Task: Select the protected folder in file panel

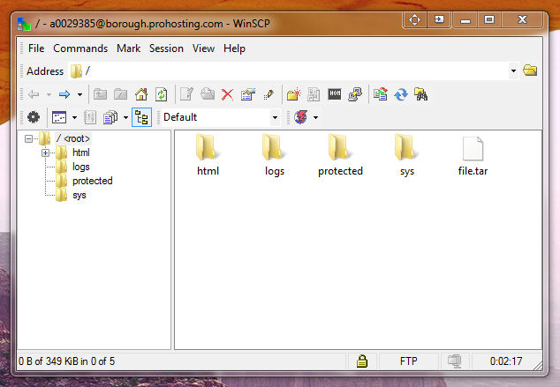Action: [x=340, y=155]
